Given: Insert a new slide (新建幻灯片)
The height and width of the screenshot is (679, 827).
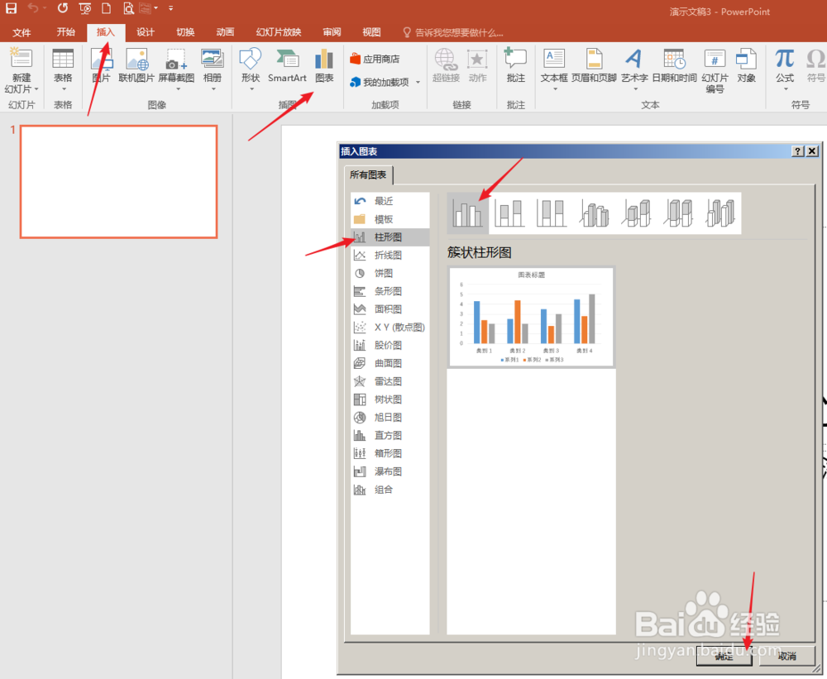Looking at the screenshot, I should point(22,70).
